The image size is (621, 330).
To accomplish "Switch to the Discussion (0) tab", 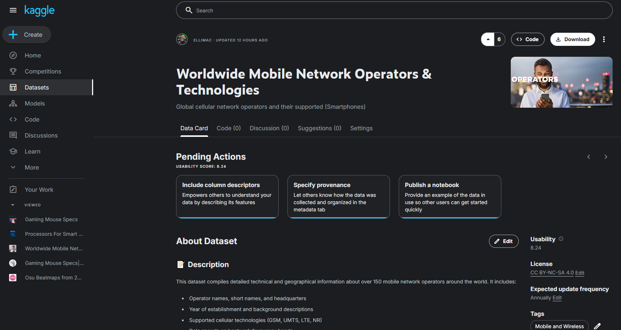I will 269,128.
